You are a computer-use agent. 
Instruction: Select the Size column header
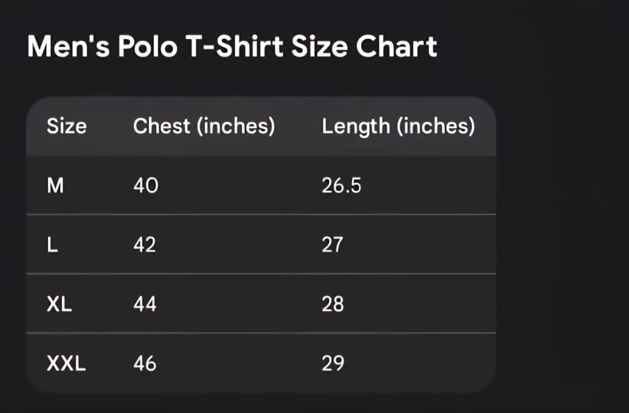(x=67, y=126)
